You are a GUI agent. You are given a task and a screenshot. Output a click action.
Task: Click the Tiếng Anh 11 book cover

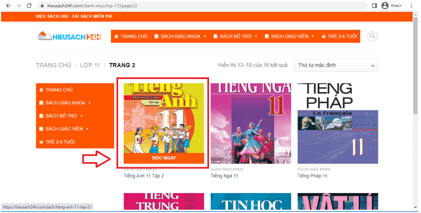point(164,118)
